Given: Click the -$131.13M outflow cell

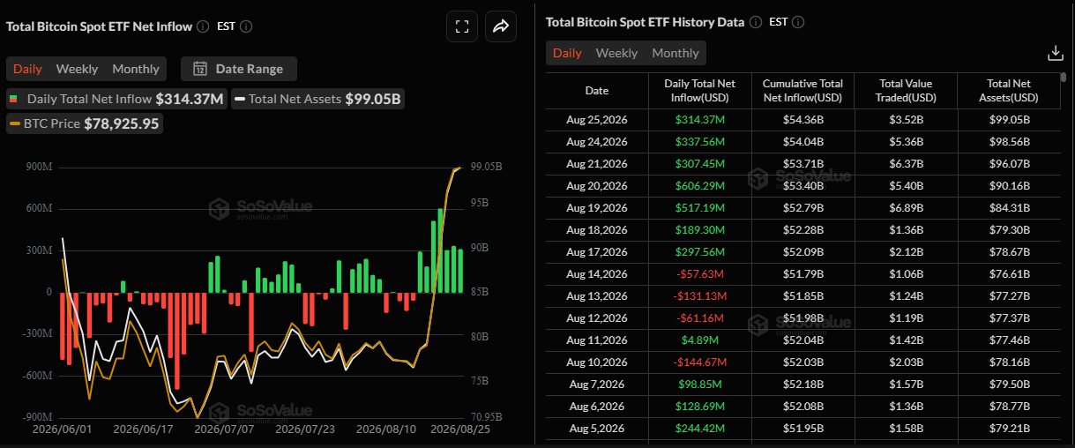Looking at the screenshot, I should click(x=699, y=295).
